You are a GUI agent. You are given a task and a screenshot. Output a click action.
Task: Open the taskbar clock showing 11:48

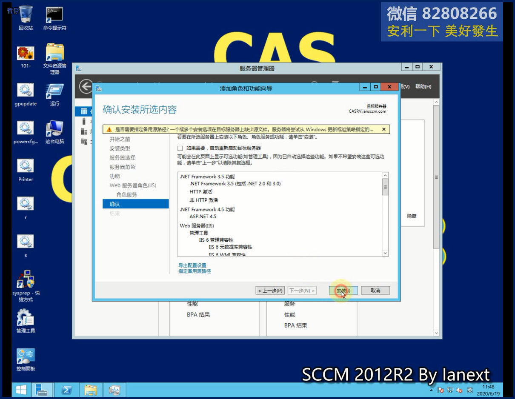tap(488, 390)
